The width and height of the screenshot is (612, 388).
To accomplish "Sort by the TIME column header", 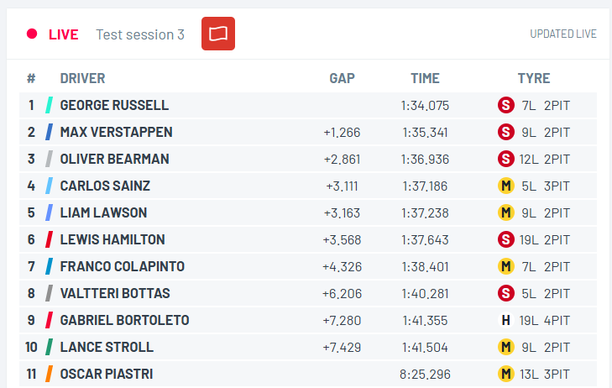I will pyautogui.click(x=425, y=79).
